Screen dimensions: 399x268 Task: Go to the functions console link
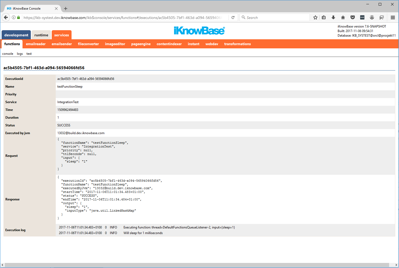tap(8, 54)
